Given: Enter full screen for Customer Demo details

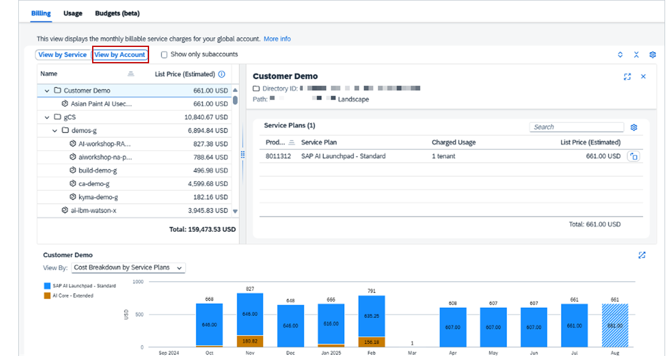Looking at the screenshot, I should coord(627,77).
